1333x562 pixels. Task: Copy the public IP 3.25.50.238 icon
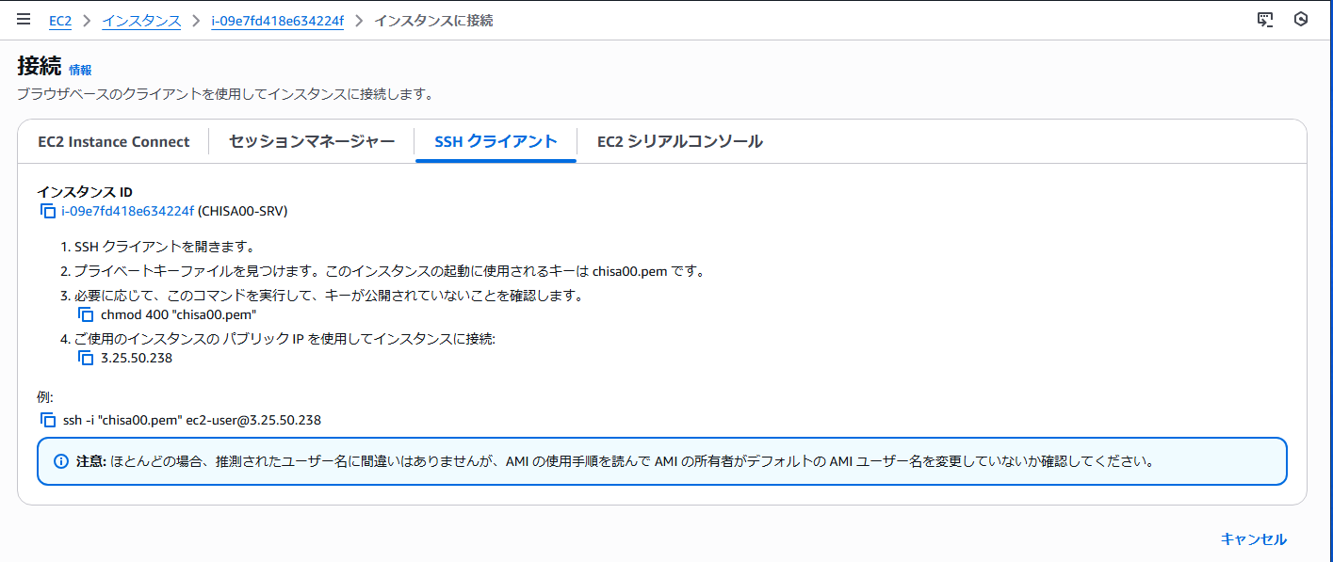coord(87,359)
